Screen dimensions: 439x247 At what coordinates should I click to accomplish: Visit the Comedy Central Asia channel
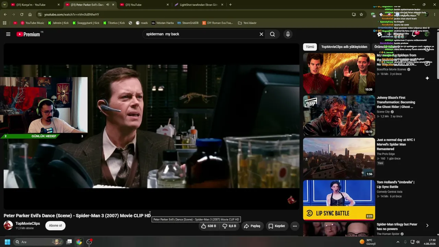[389, 192]
